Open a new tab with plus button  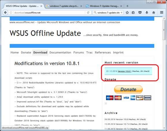127,6
